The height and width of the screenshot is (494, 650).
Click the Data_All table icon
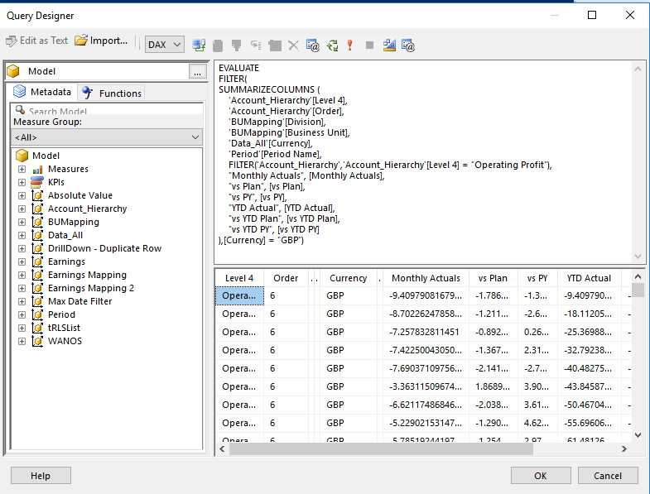pos(37,235)
